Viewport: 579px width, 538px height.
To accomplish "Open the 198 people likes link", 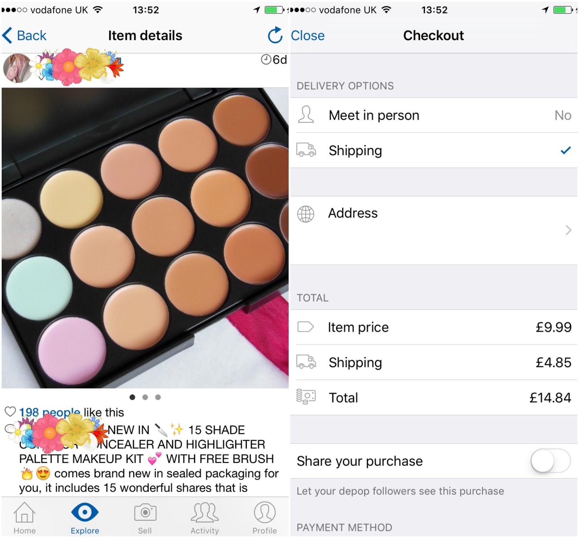I will click(x=50, y=412).
